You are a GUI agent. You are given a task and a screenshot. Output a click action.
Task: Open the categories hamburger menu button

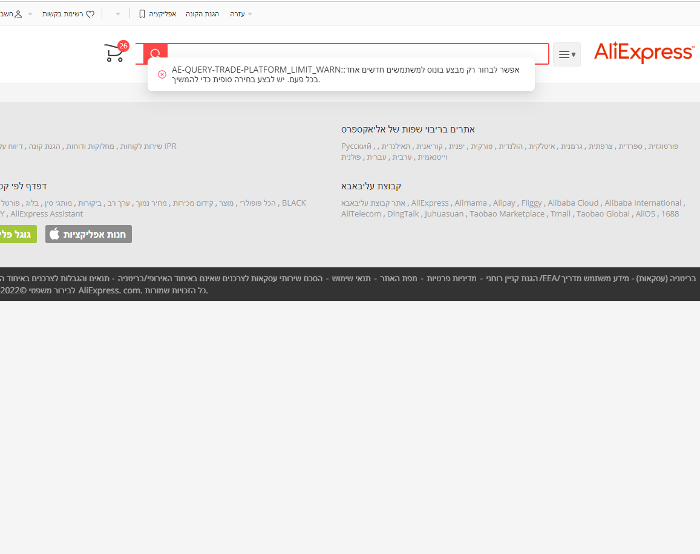(x=566, y=54)
